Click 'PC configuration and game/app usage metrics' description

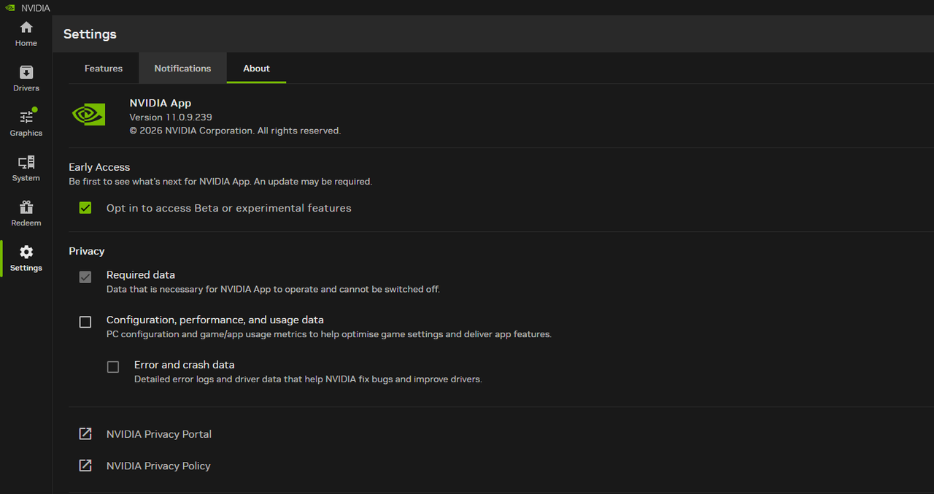coord(329,334)
